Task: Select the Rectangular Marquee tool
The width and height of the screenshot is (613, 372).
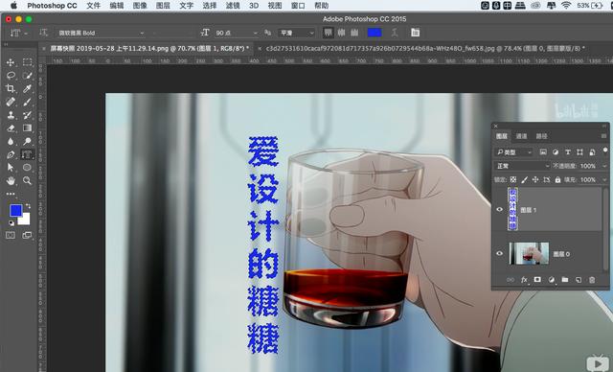Action: pyautogui.click(x=27, y=62)
